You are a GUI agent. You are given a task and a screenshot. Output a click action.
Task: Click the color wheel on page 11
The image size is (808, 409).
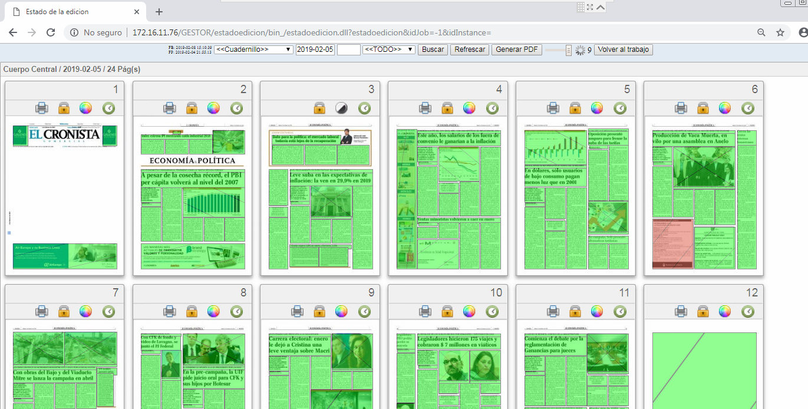(597, 311)
